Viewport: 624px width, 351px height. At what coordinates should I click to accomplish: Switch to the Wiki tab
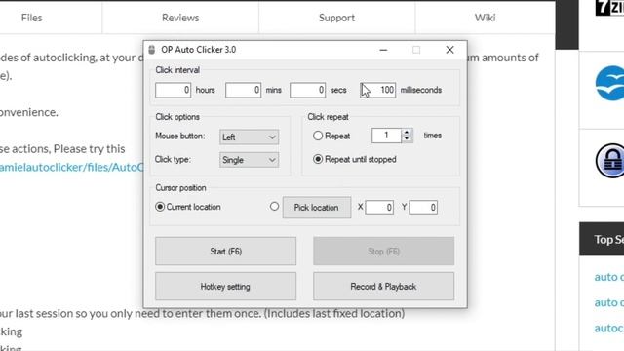(x=486, y=18)
